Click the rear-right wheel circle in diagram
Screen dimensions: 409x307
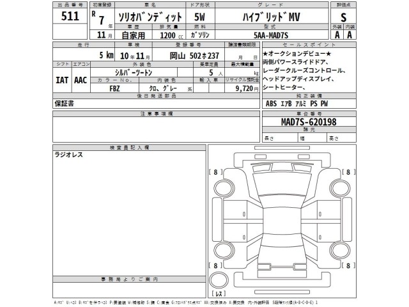coord(340,251)
